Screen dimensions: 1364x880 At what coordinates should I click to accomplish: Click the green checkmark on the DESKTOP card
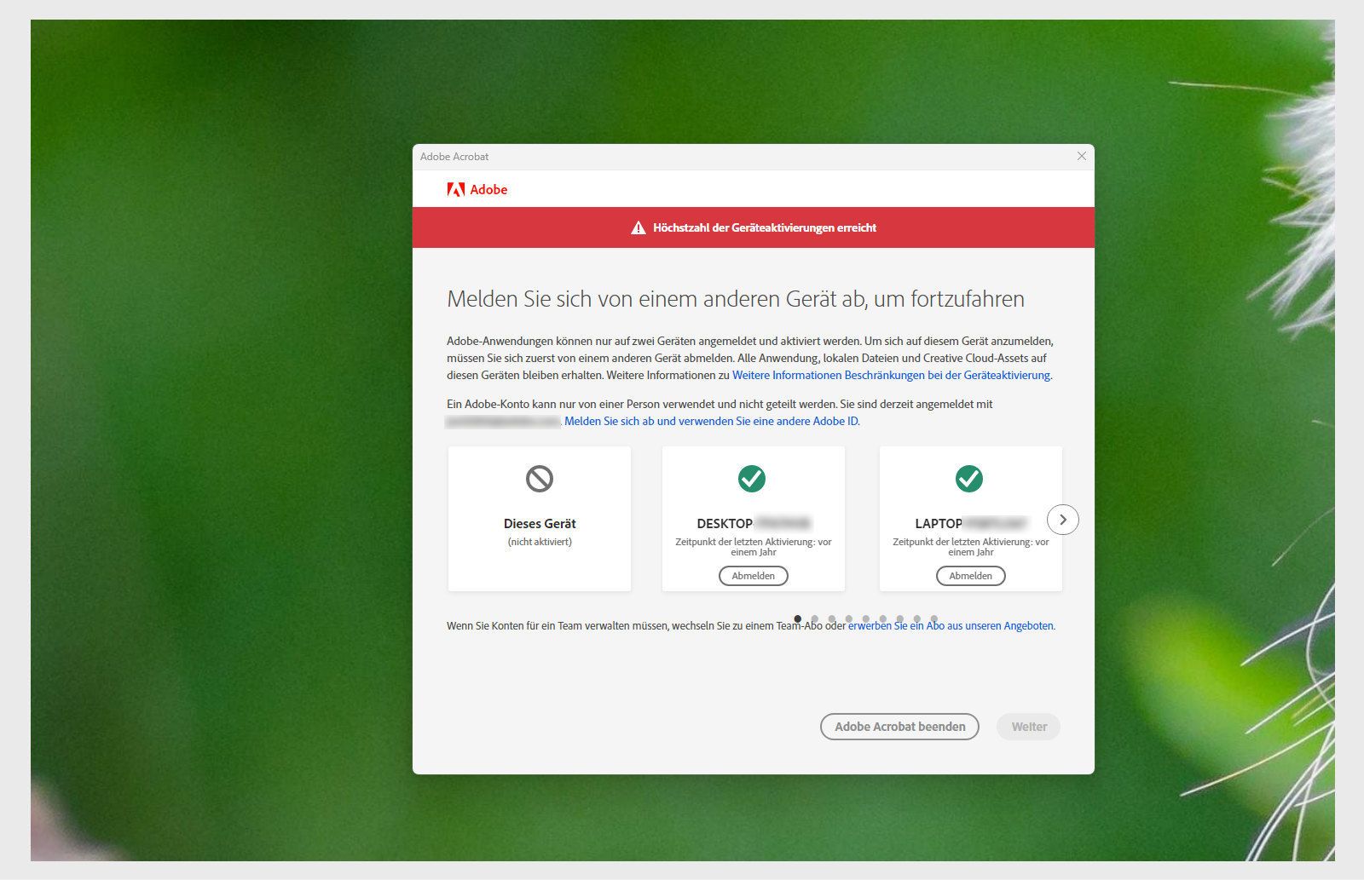pos(752,479)
